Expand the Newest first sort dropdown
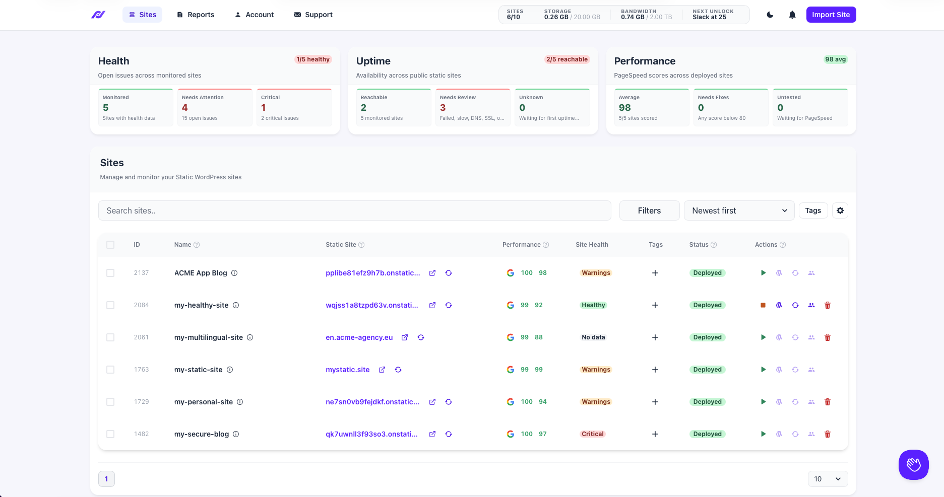Image resolution: width=944 pixels, height=497 pixels. [739, 210]
